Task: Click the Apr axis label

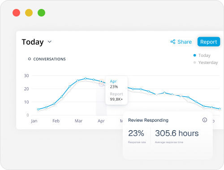Action: coord(101,121)
